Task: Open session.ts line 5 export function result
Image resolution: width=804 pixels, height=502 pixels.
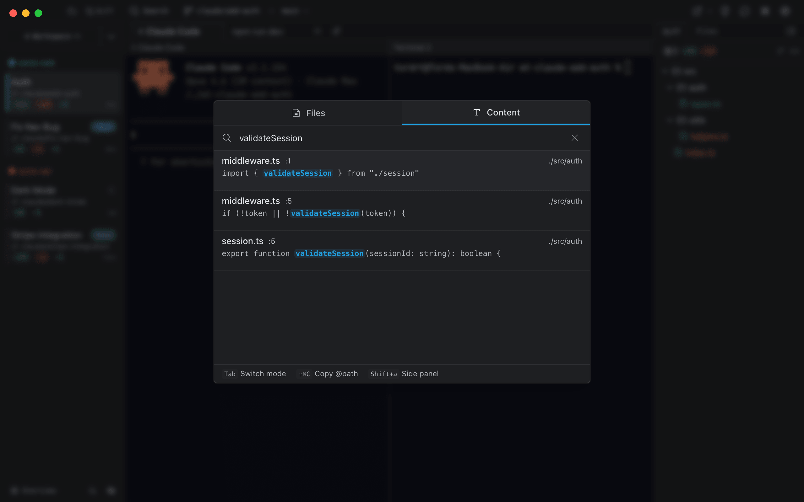Action: click(402, 251)
